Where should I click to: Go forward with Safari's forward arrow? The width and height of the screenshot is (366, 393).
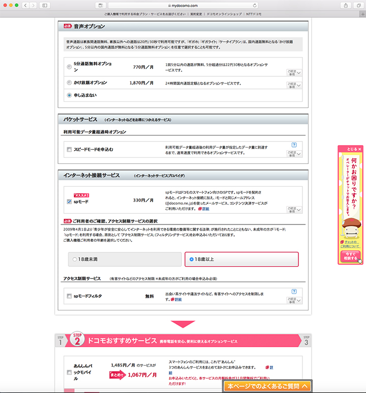[33, 5]
